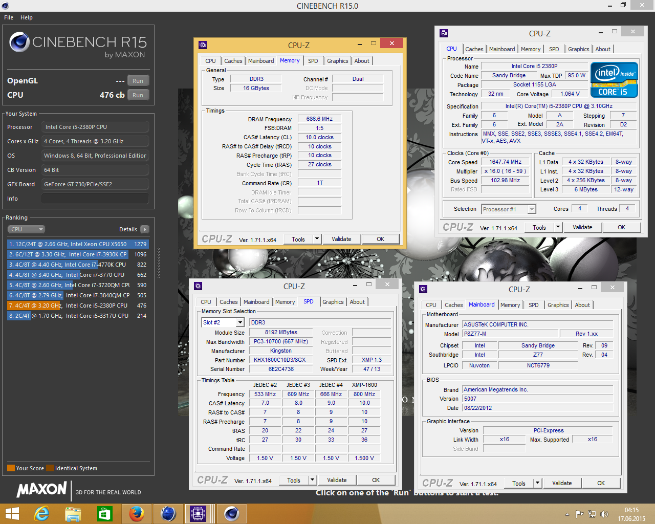Click the part number KHX1600C10D3/8GX
Image resolution: width=655 pixels, height=524 pixels.
tap(280, 360)
